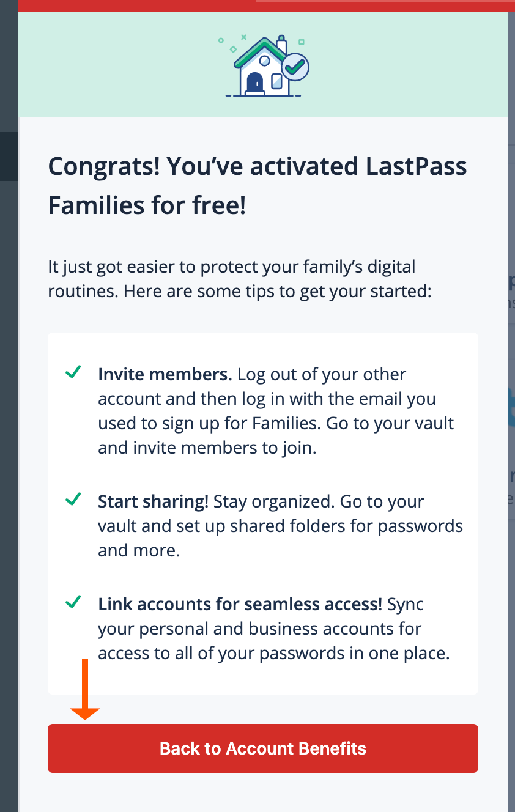Screen dimensions: 515x812
Task: Click the green square decoration right of the house
Action: click(302, 42)
